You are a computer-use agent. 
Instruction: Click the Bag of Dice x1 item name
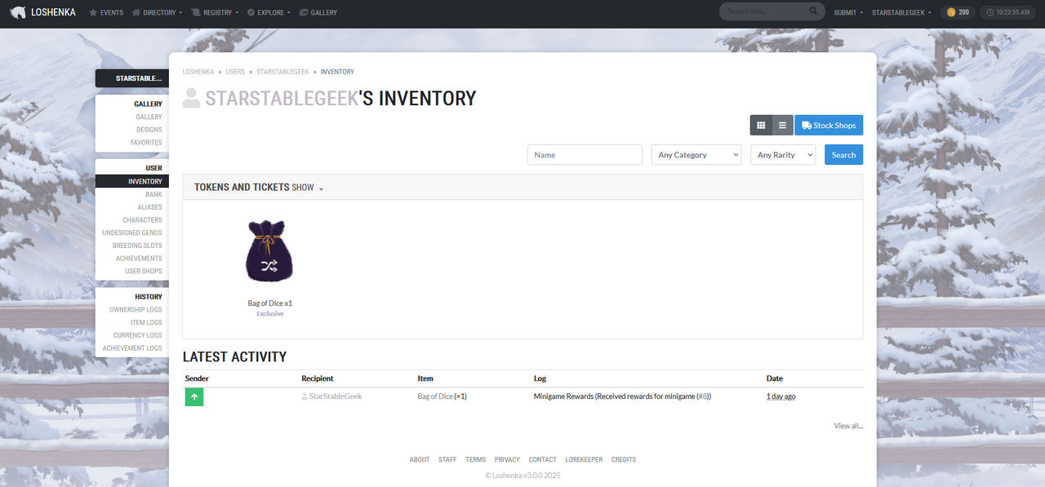(x=270, y=303)
